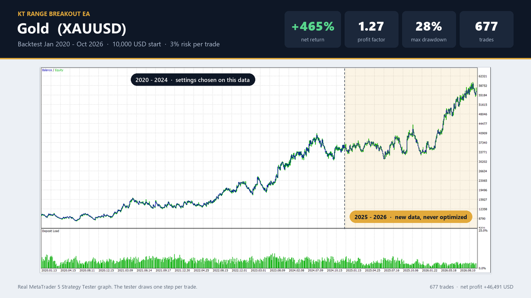This screenshot has height=298, width=531.
Task: Click the 2020 - 2024 settings chosen label
Action: tap(192, 80)
